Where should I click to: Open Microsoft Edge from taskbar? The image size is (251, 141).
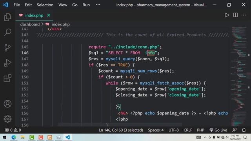pyautogui.click(x=14, y=137)
